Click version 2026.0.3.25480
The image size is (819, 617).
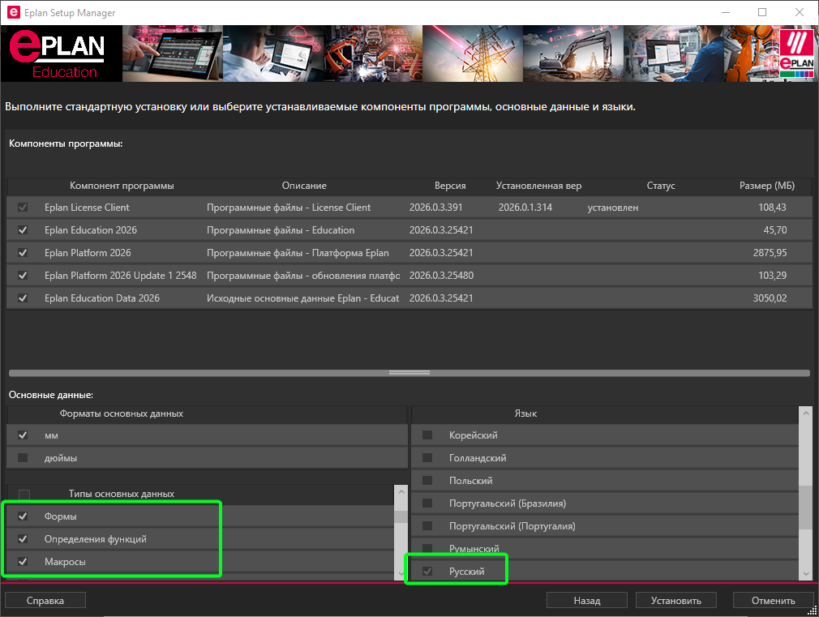(441, 276)
